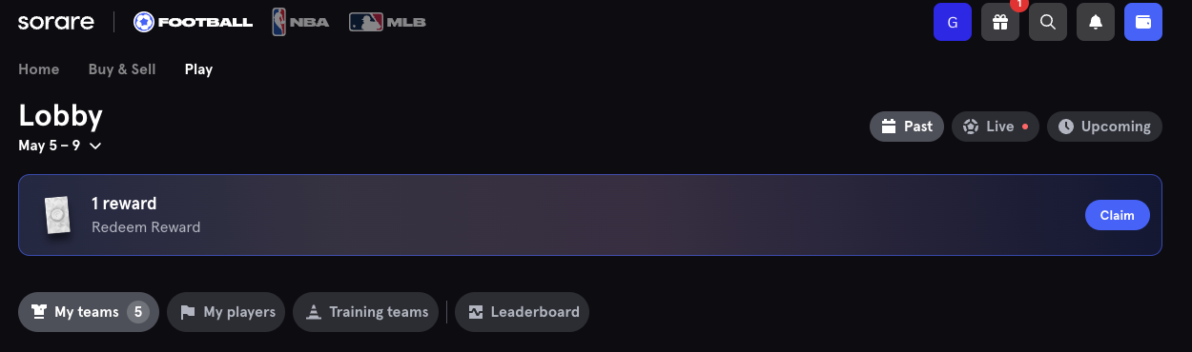Viewport: 1192px width, 352px height.
Task: Open the Home menu item
Action: coord(39,69)
